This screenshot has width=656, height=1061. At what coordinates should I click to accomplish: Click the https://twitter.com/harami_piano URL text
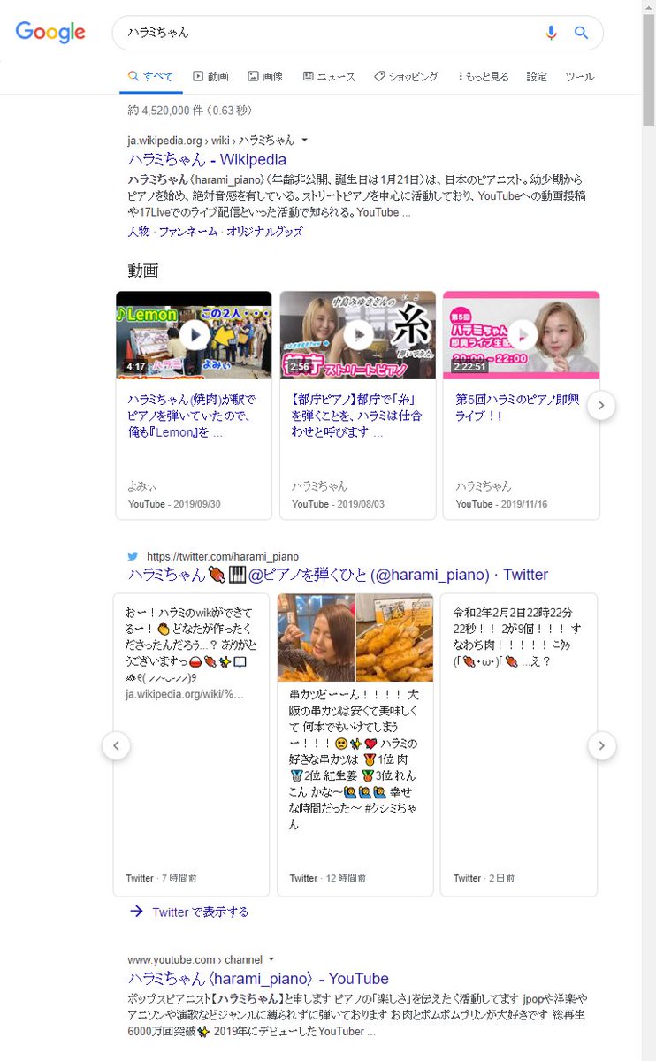(x=223, y=556)
